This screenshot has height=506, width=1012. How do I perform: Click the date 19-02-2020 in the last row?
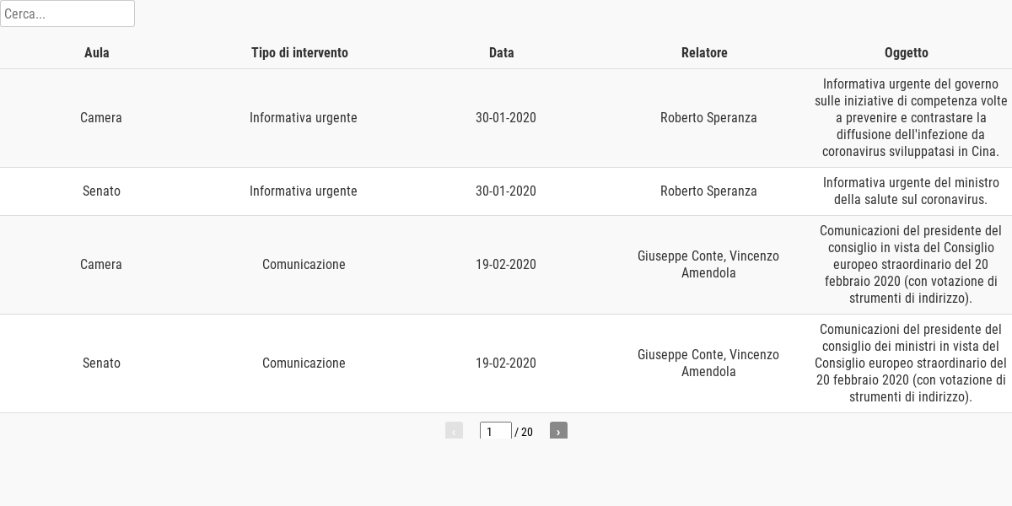point(506,363)
